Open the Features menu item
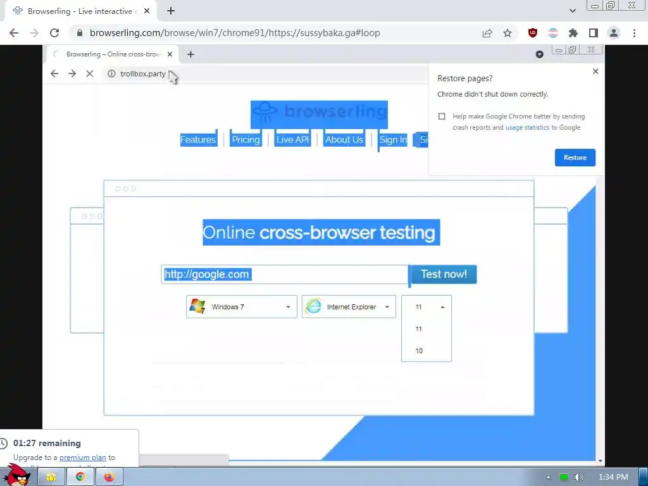Viewport: 648px width, 486px height. (198, 140)
